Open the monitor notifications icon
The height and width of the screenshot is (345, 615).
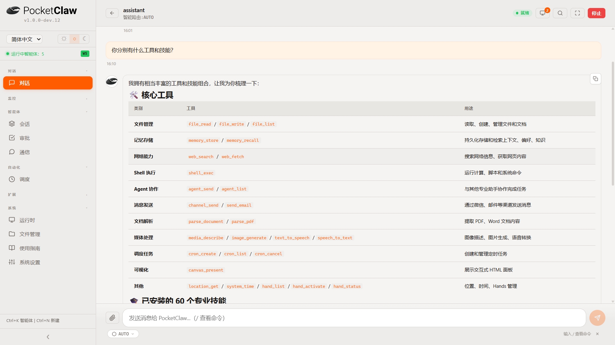pyautogui.click(x=543, y=13)
